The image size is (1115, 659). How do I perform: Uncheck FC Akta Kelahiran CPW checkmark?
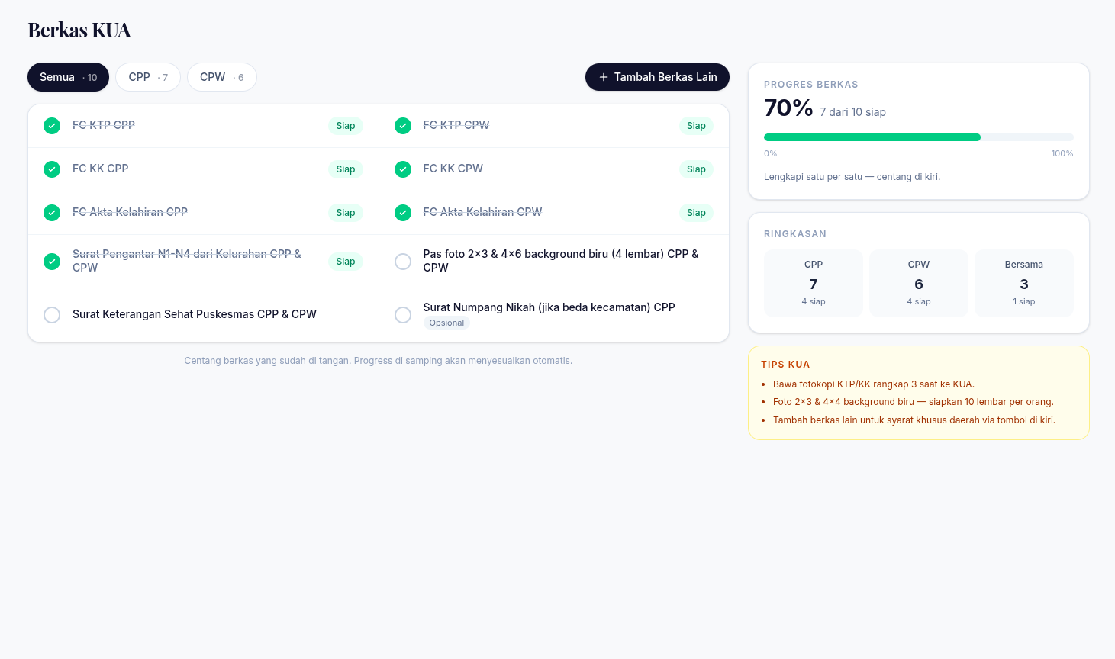click(403, 213)
